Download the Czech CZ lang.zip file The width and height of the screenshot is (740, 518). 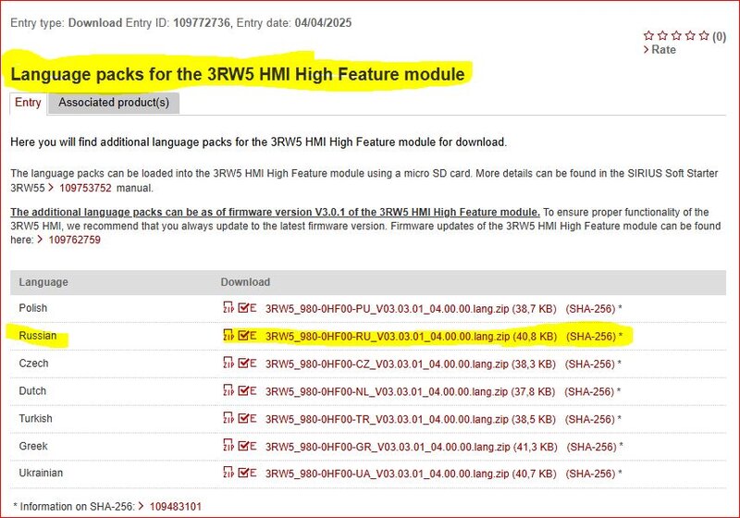410,364
